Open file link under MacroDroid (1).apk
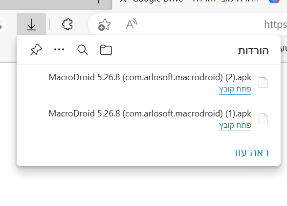The width and height of the screenshot is (287, 206). tap(235, 126)
